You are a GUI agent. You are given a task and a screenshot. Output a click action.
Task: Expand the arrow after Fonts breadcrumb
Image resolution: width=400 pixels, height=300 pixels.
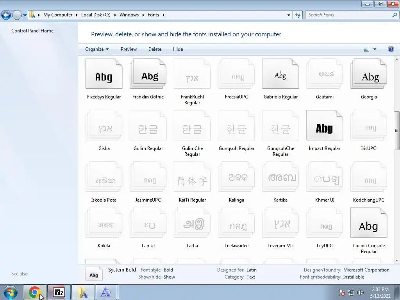click(164, 15)
